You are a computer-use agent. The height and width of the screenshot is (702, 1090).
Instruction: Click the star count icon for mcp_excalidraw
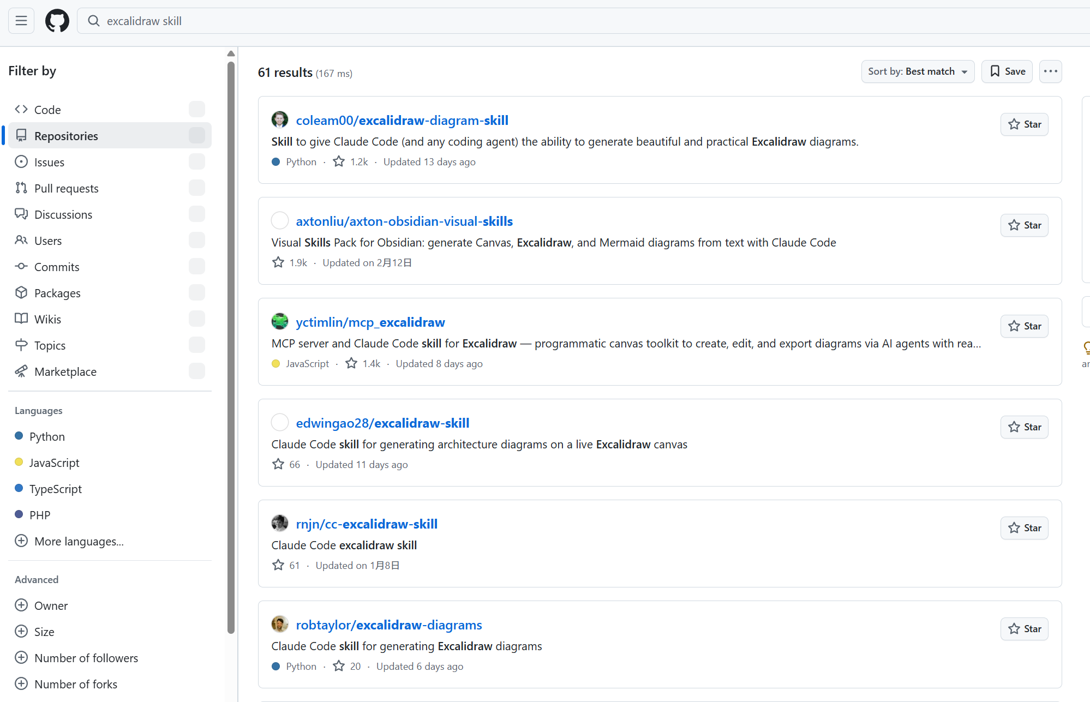click(351, 363)
